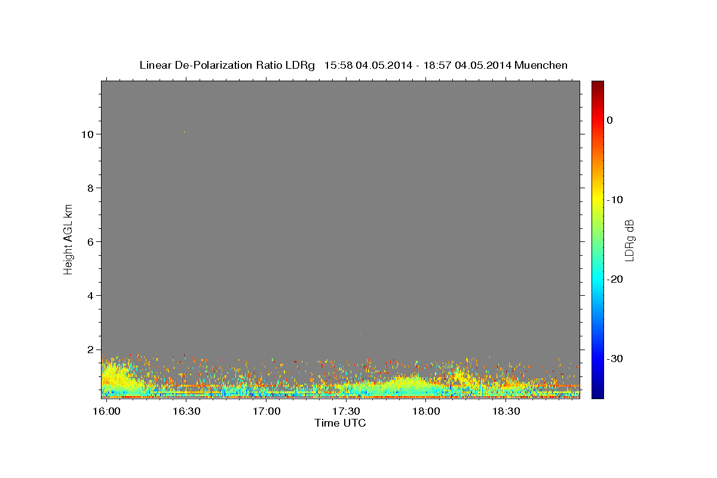Click the plot title mentioning Muenchen

353,65
